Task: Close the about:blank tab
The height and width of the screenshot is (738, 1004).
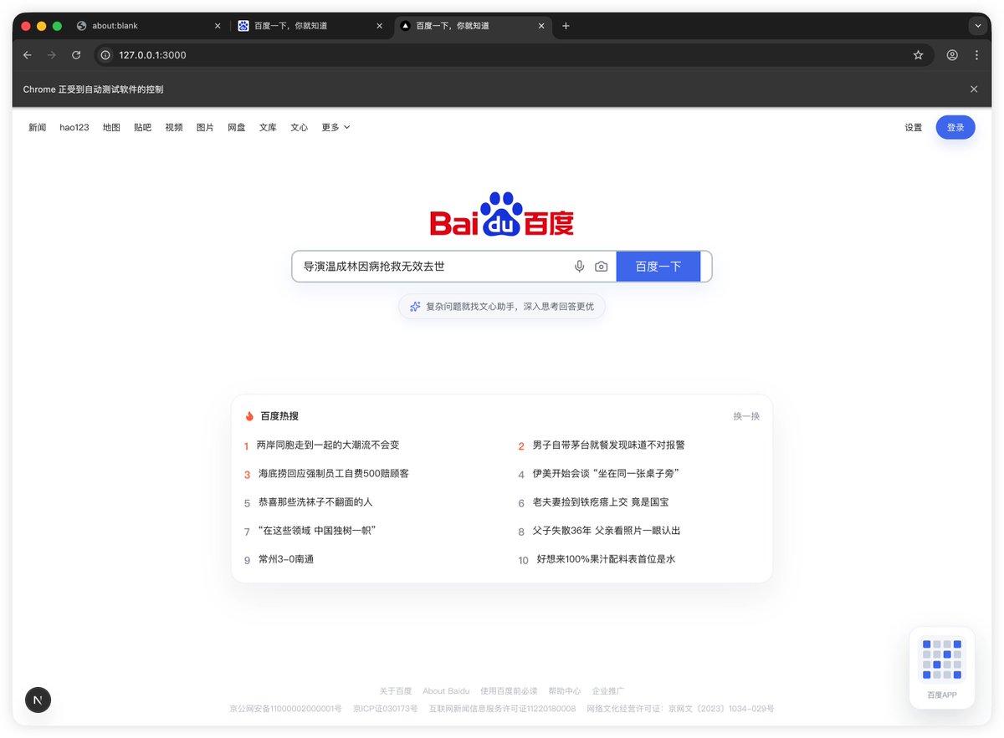Action: coord(218,26)
